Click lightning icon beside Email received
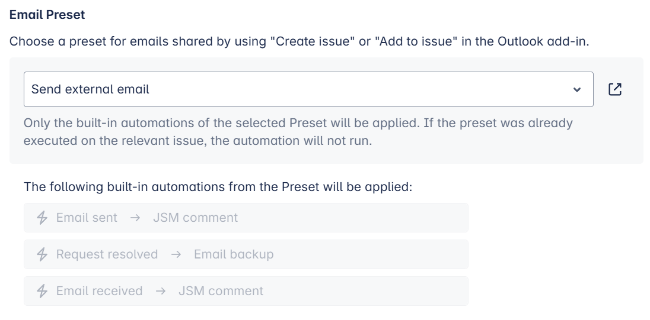This screenshot has width=650, height=320. point(42,291)
